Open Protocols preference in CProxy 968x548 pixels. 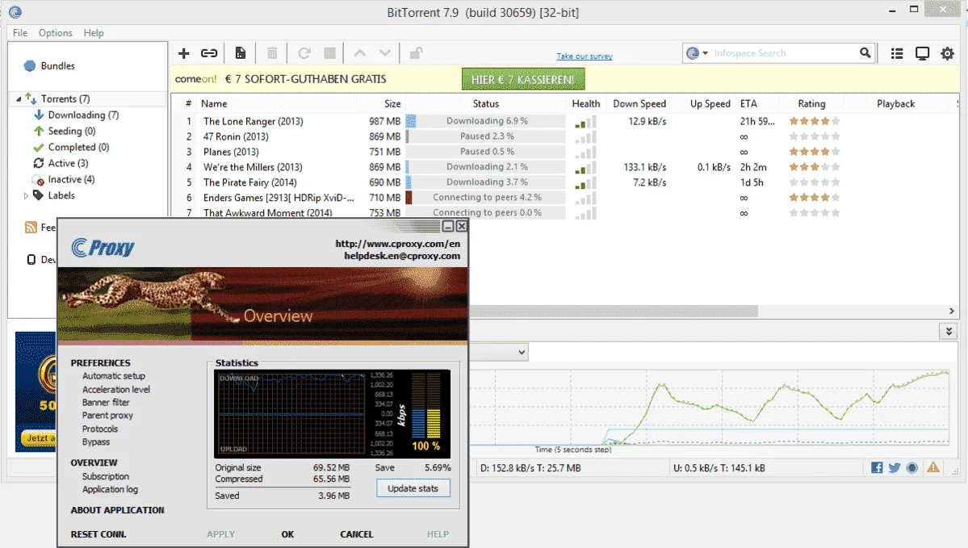[100, 429]
